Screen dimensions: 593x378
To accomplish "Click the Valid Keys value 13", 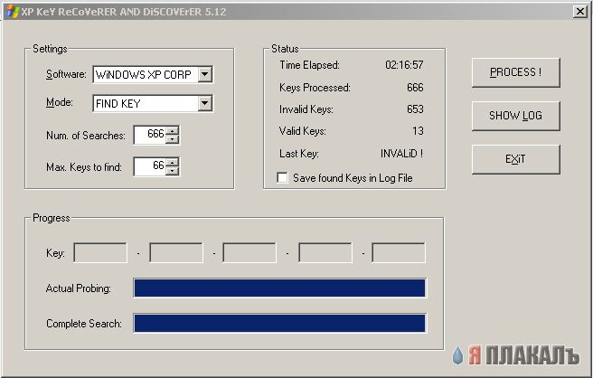I will click(418, 131).
